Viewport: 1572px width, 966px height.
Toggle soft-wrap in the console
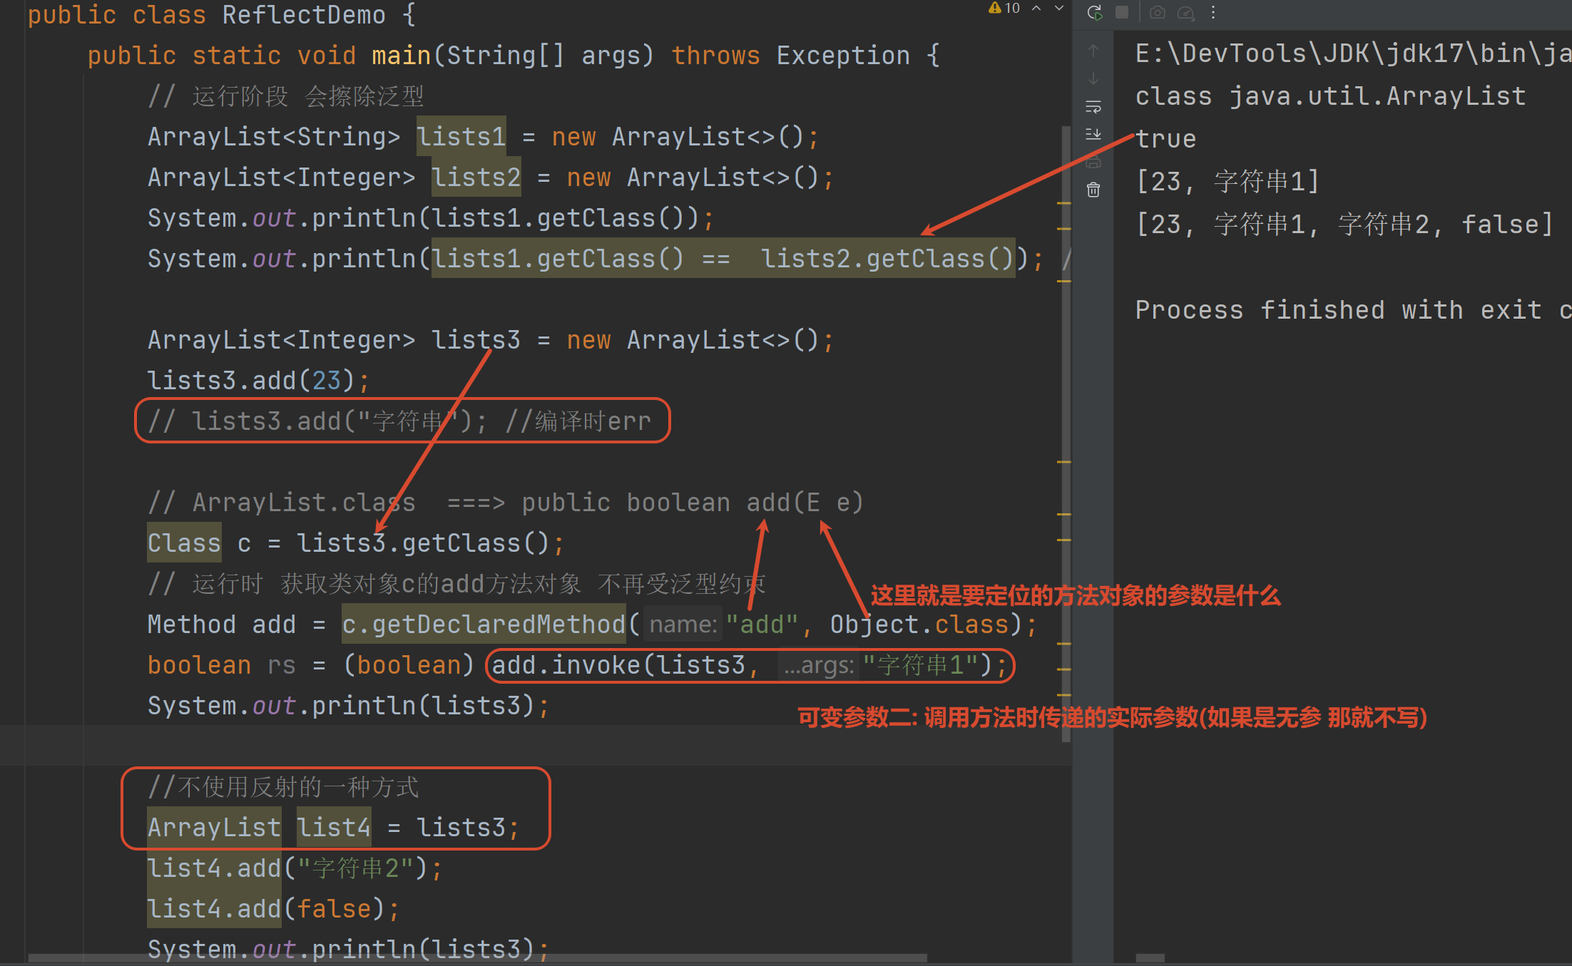pos(1093,107)
